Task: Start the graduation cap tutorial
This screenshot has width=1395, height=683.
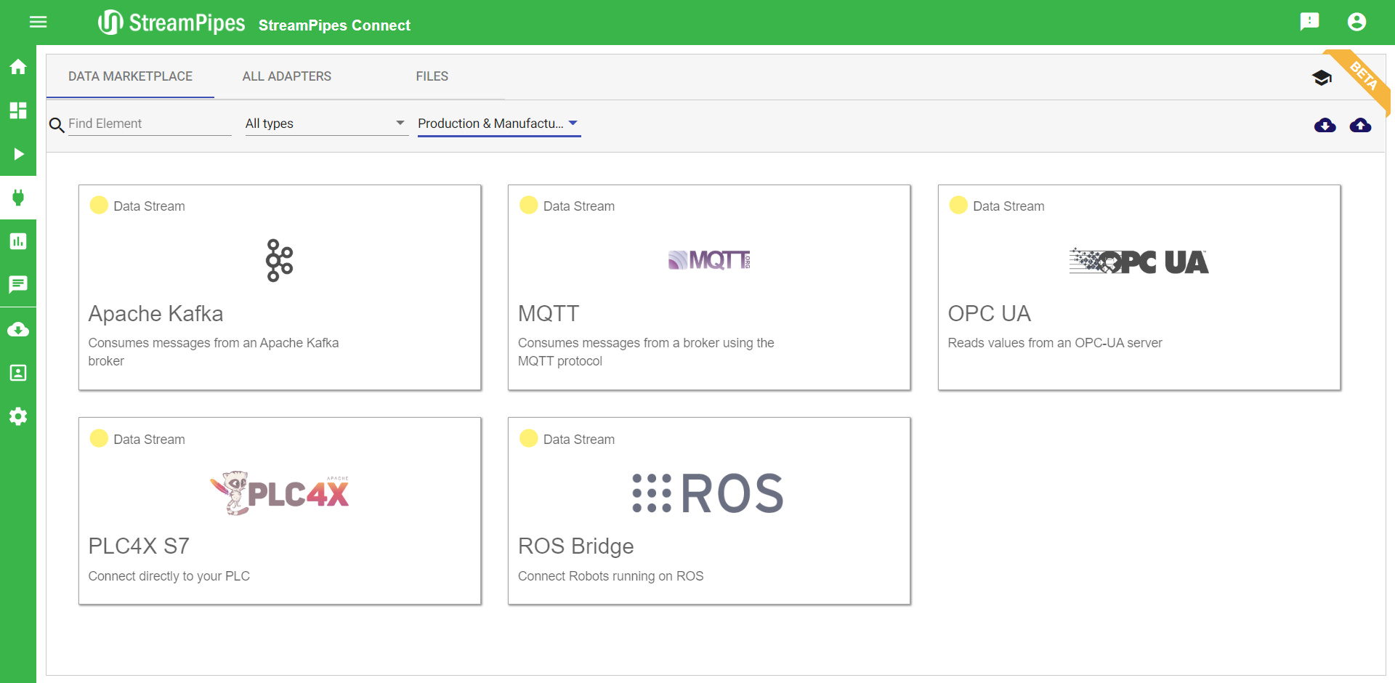Action: coord(1322,78)
